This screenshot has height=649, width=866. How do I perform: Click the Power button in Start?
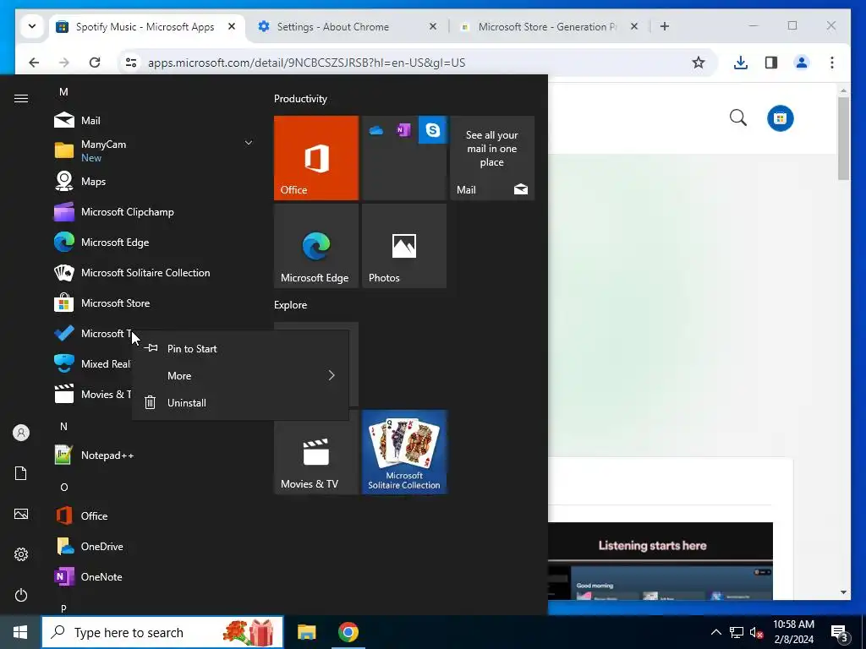tap(21, 595)
